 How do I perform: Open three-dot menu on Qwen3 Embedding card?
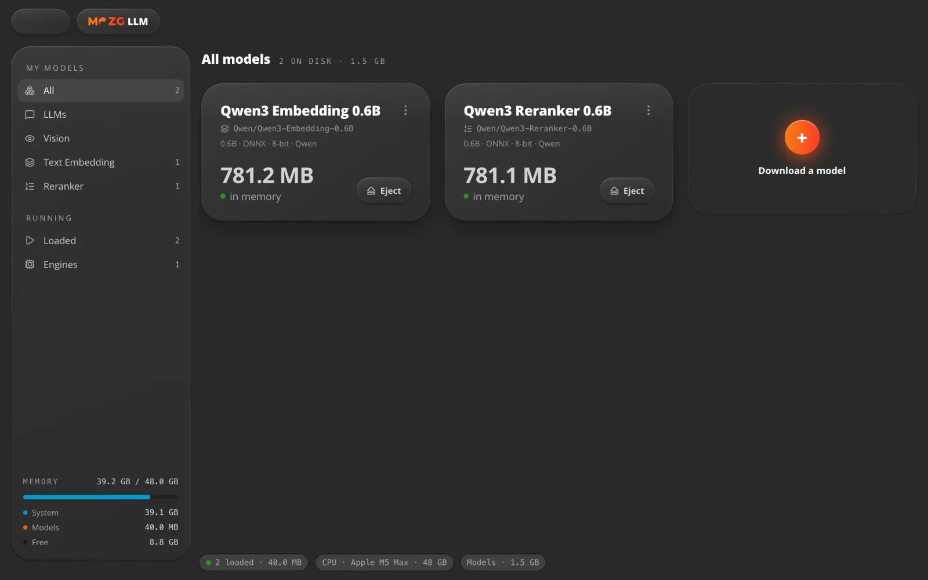pos(405,110)
